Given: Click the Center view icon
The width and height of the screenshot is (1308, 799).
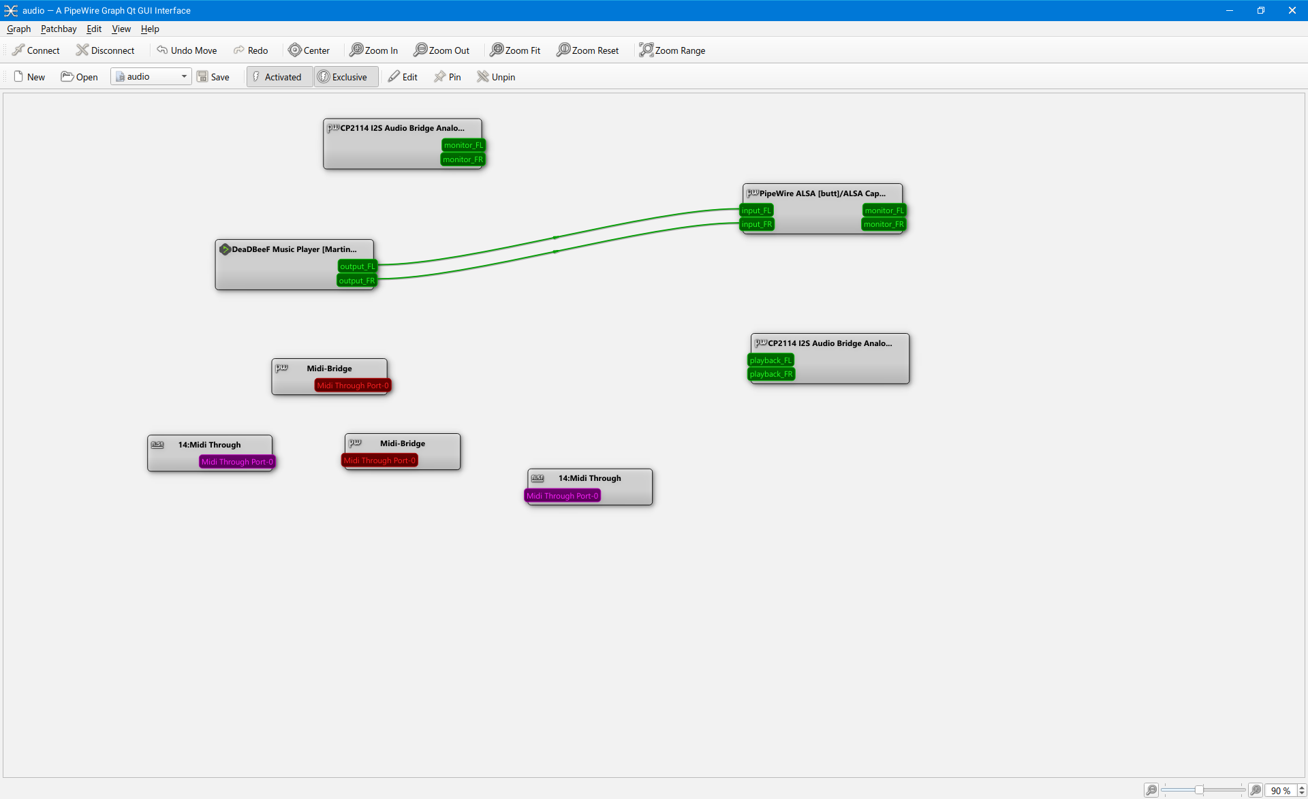Looking at the screenshot, I should pyautogui.click(x=294, y=50).
